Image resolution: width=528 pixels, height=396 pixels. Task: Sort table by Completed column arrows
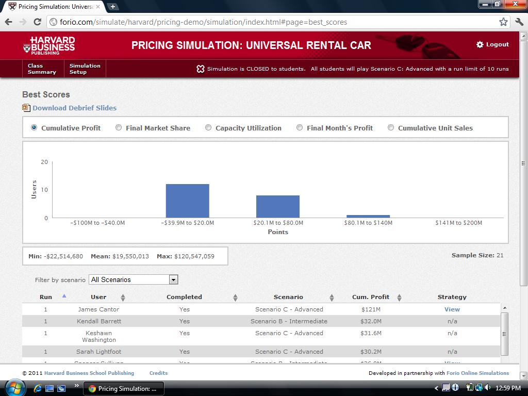point(235,298)
